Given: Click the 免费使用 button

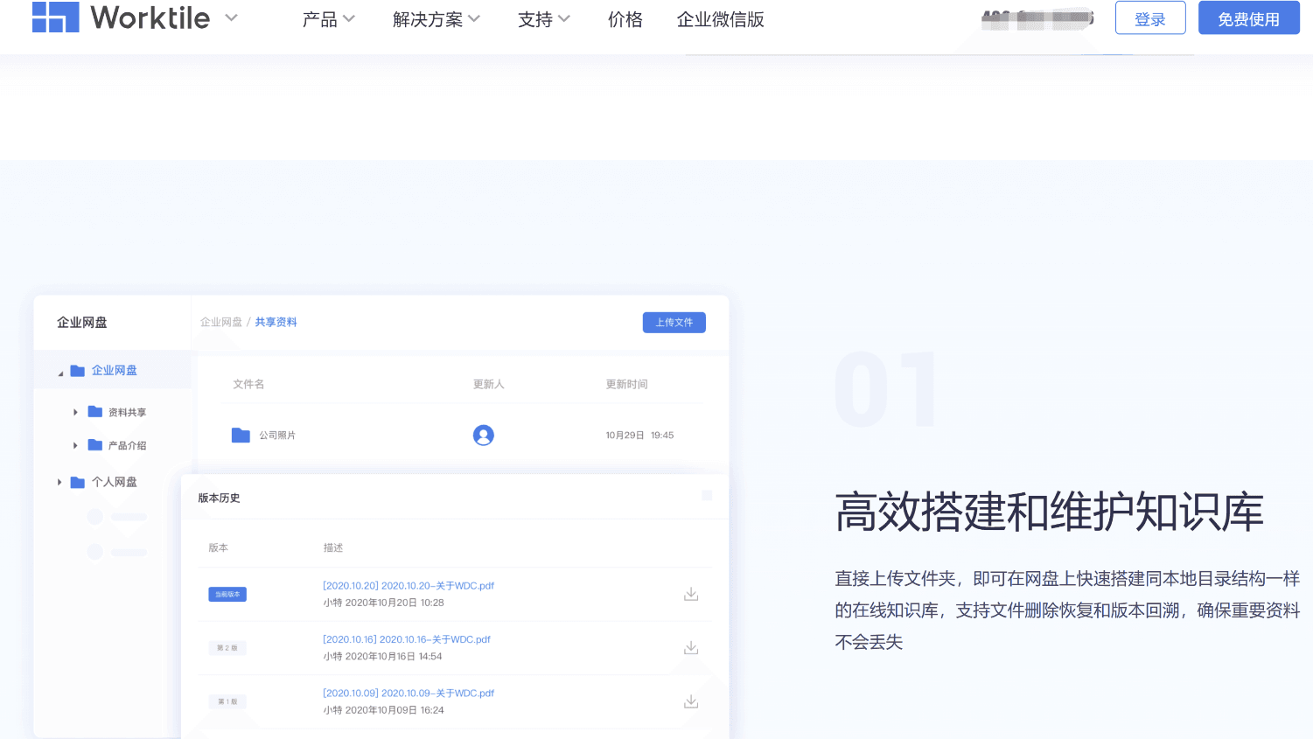Looking at the screenshot, I should point(1249,18).
